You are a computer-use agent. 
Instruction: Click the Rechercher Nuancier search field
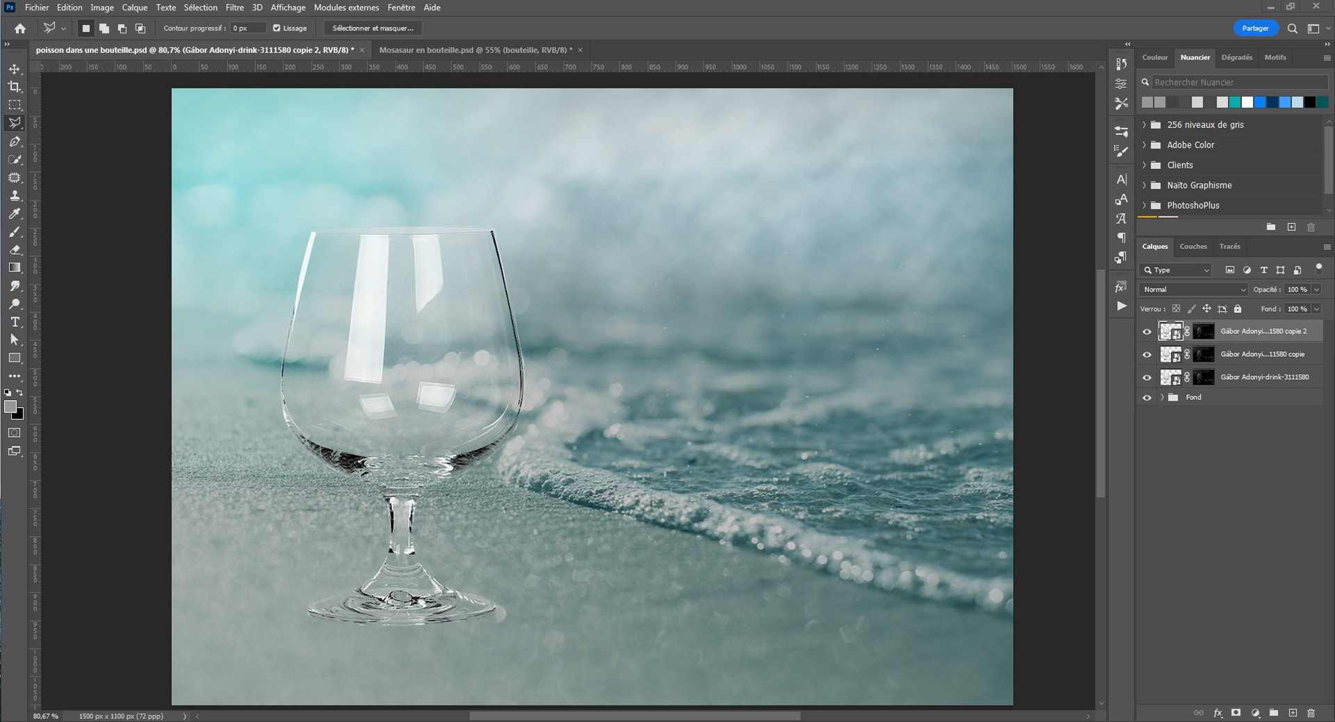click(1240, 82)
